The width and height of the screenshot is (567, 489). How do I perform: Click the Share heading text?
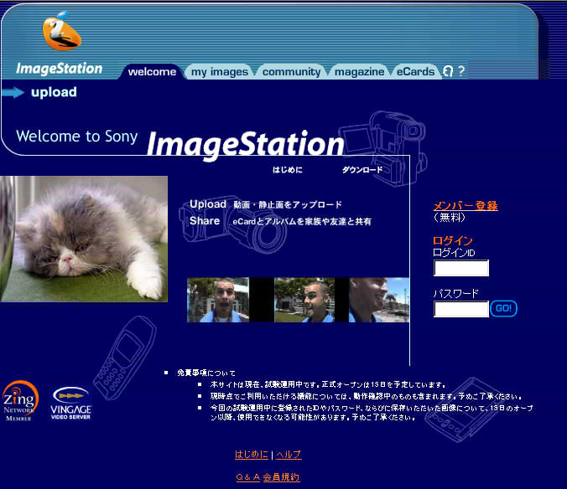(x=205, y=220)
